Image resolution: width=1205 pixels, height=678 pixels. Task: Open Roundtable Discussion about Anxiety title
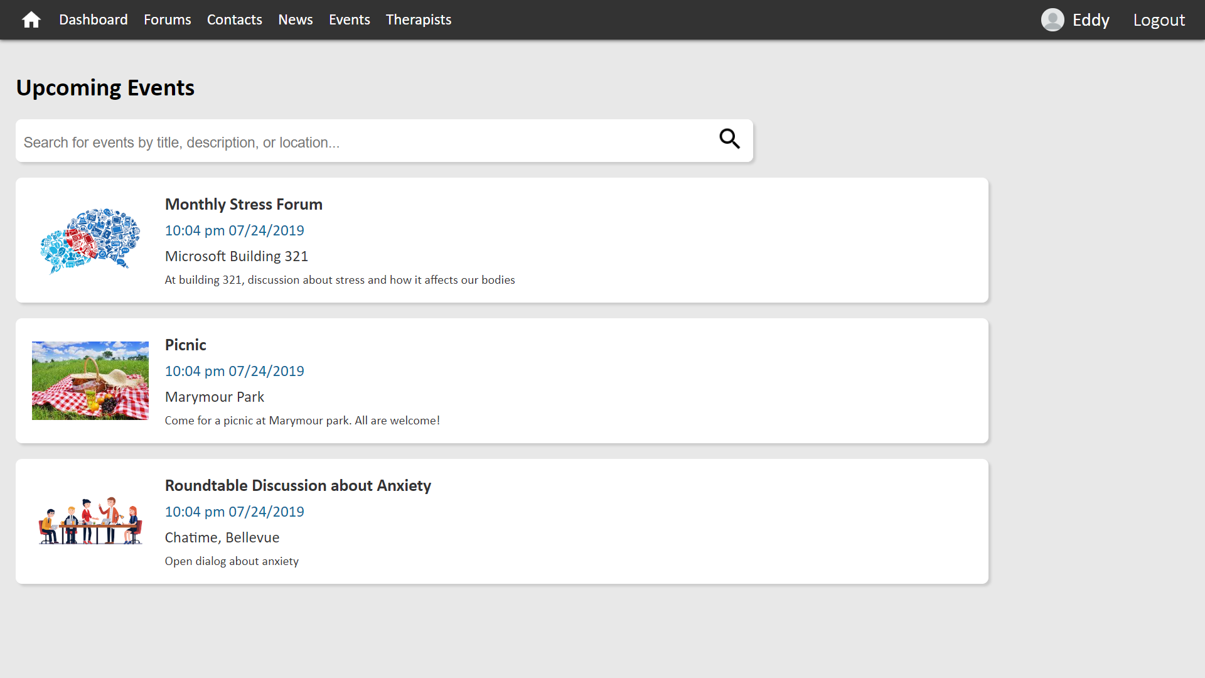point(298,486)
